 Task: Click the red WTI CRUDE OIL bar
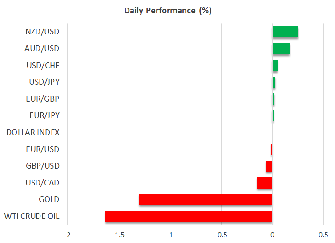189,216
